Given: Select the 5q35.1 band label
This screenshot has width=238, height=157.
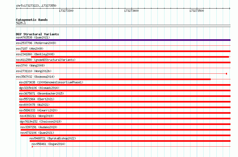Looking at the screenshot, I should click(21, 23).
